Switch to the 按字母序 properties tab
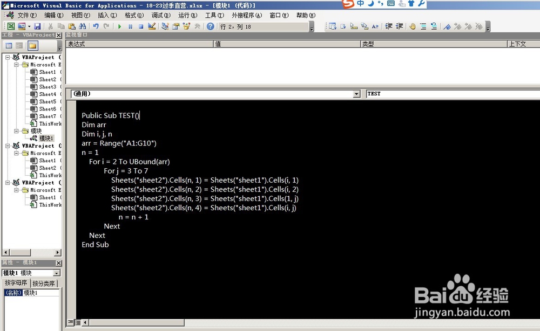Viewport: 540px width, 331px height. point(16,283)
